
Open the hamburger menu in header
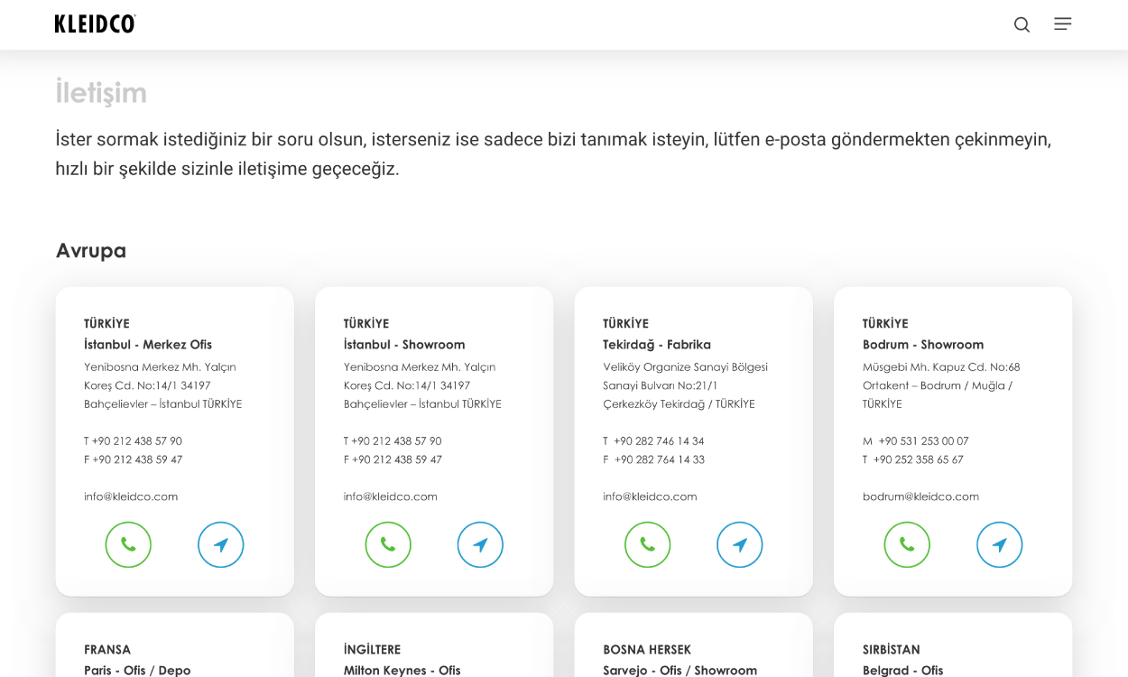(1063, 24)
